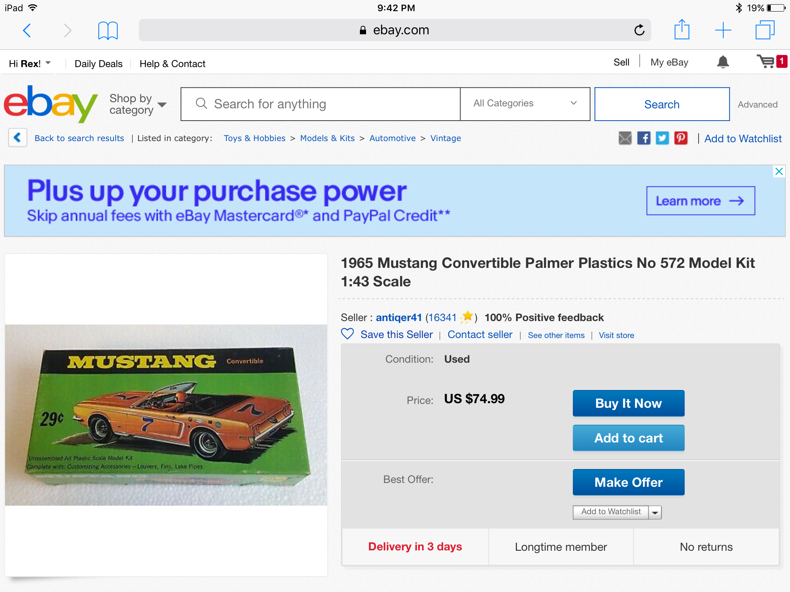Share listing on Twitter icon
Screen dimensions: 790x592
coord(662,138)
